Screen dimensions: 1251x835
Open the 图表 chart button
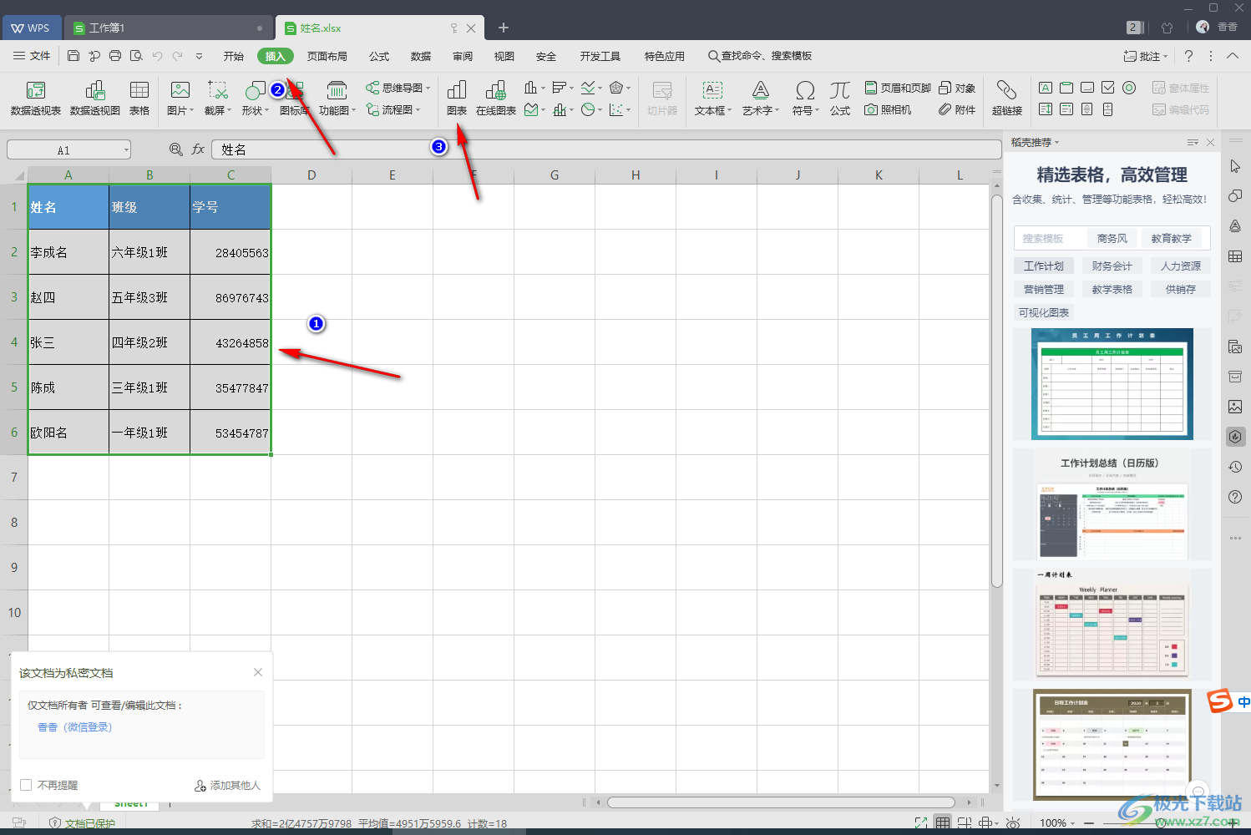pos(457,99)
